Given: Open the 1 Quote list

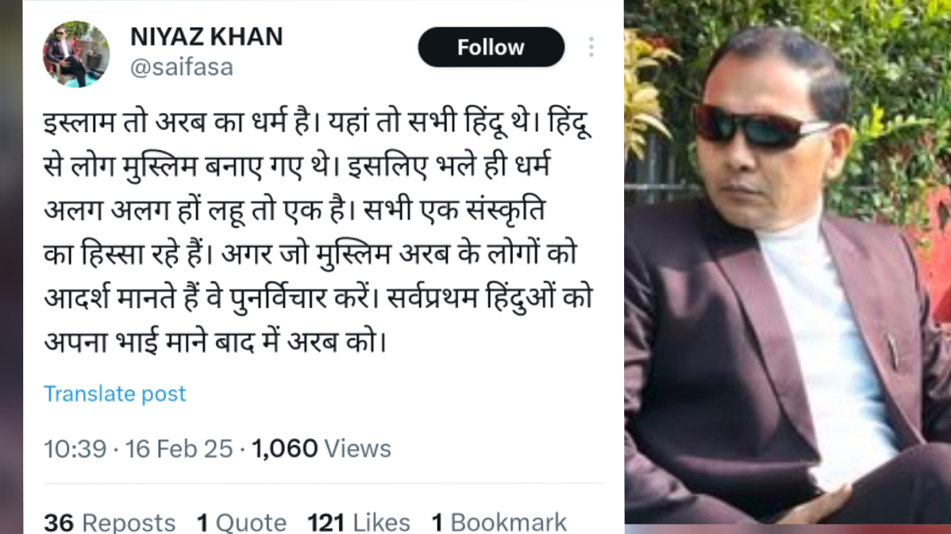Looking at the screenshot, I should pos(242,522).
